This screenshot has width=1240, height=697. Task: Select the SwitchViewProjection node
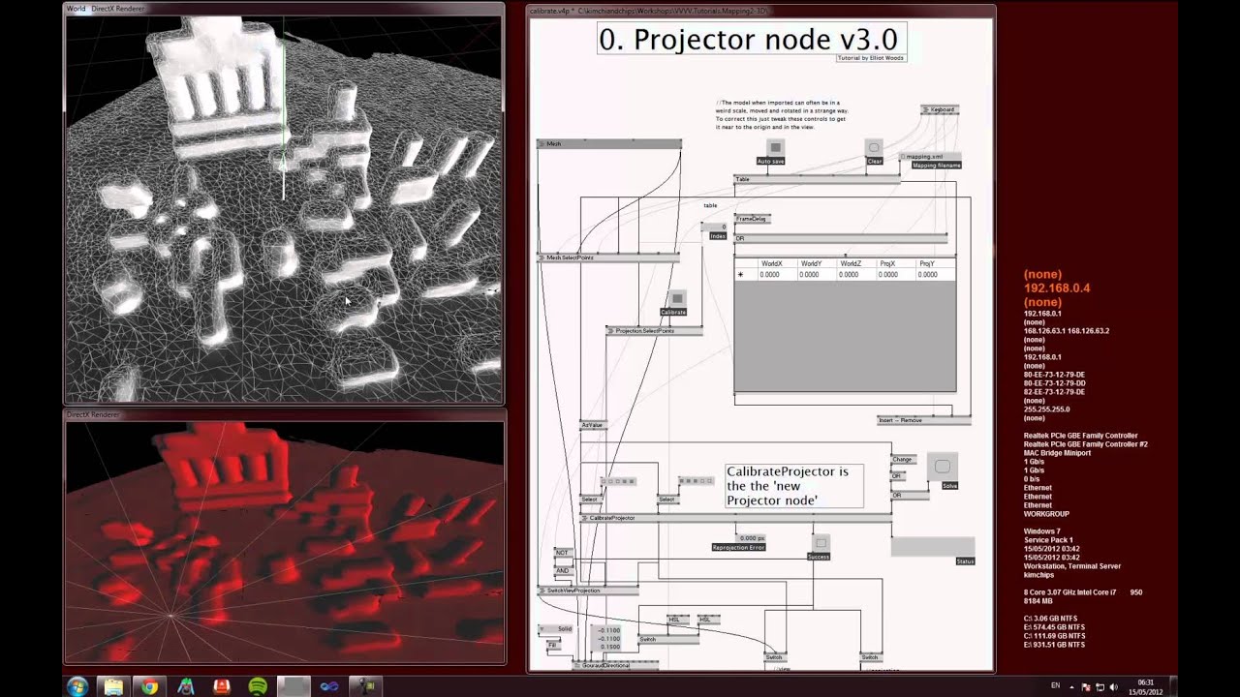588,591
